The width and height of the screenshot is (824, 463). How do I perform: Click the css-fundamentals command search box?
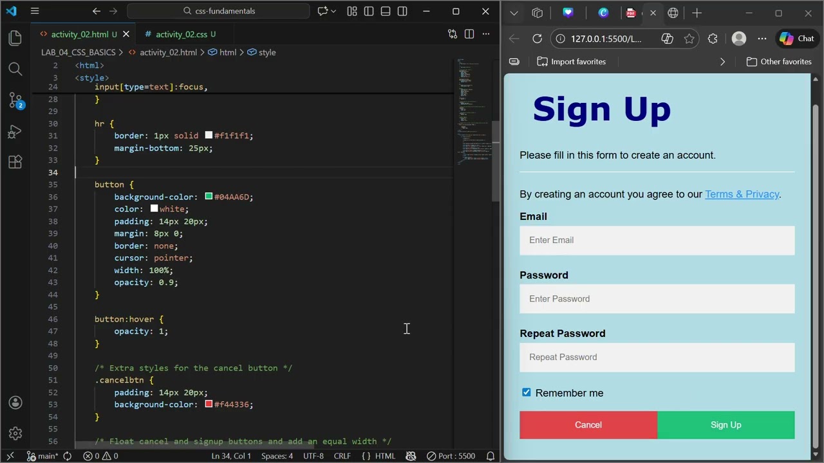tap(218, 11)
